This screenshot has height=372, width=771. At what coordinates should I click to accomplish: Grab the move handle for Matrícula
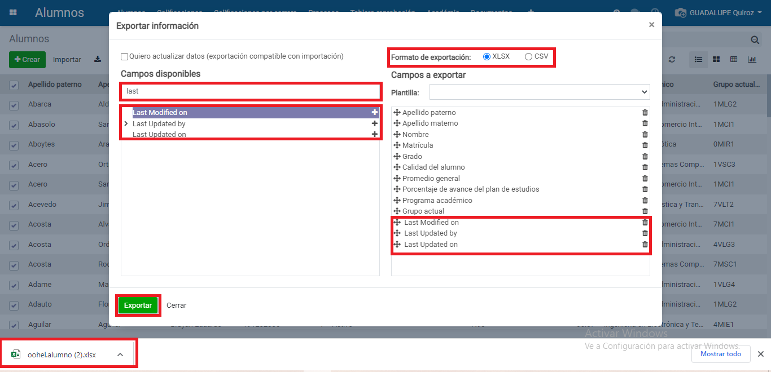[397, 145]
